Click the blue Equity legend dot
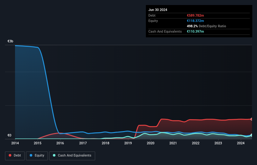The image size is (257, 165). [31, 155]
